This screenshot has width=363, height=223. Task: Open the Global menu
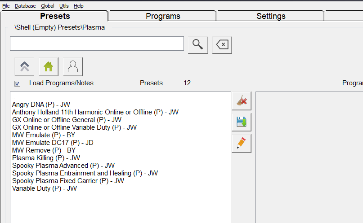coord(47,6)
